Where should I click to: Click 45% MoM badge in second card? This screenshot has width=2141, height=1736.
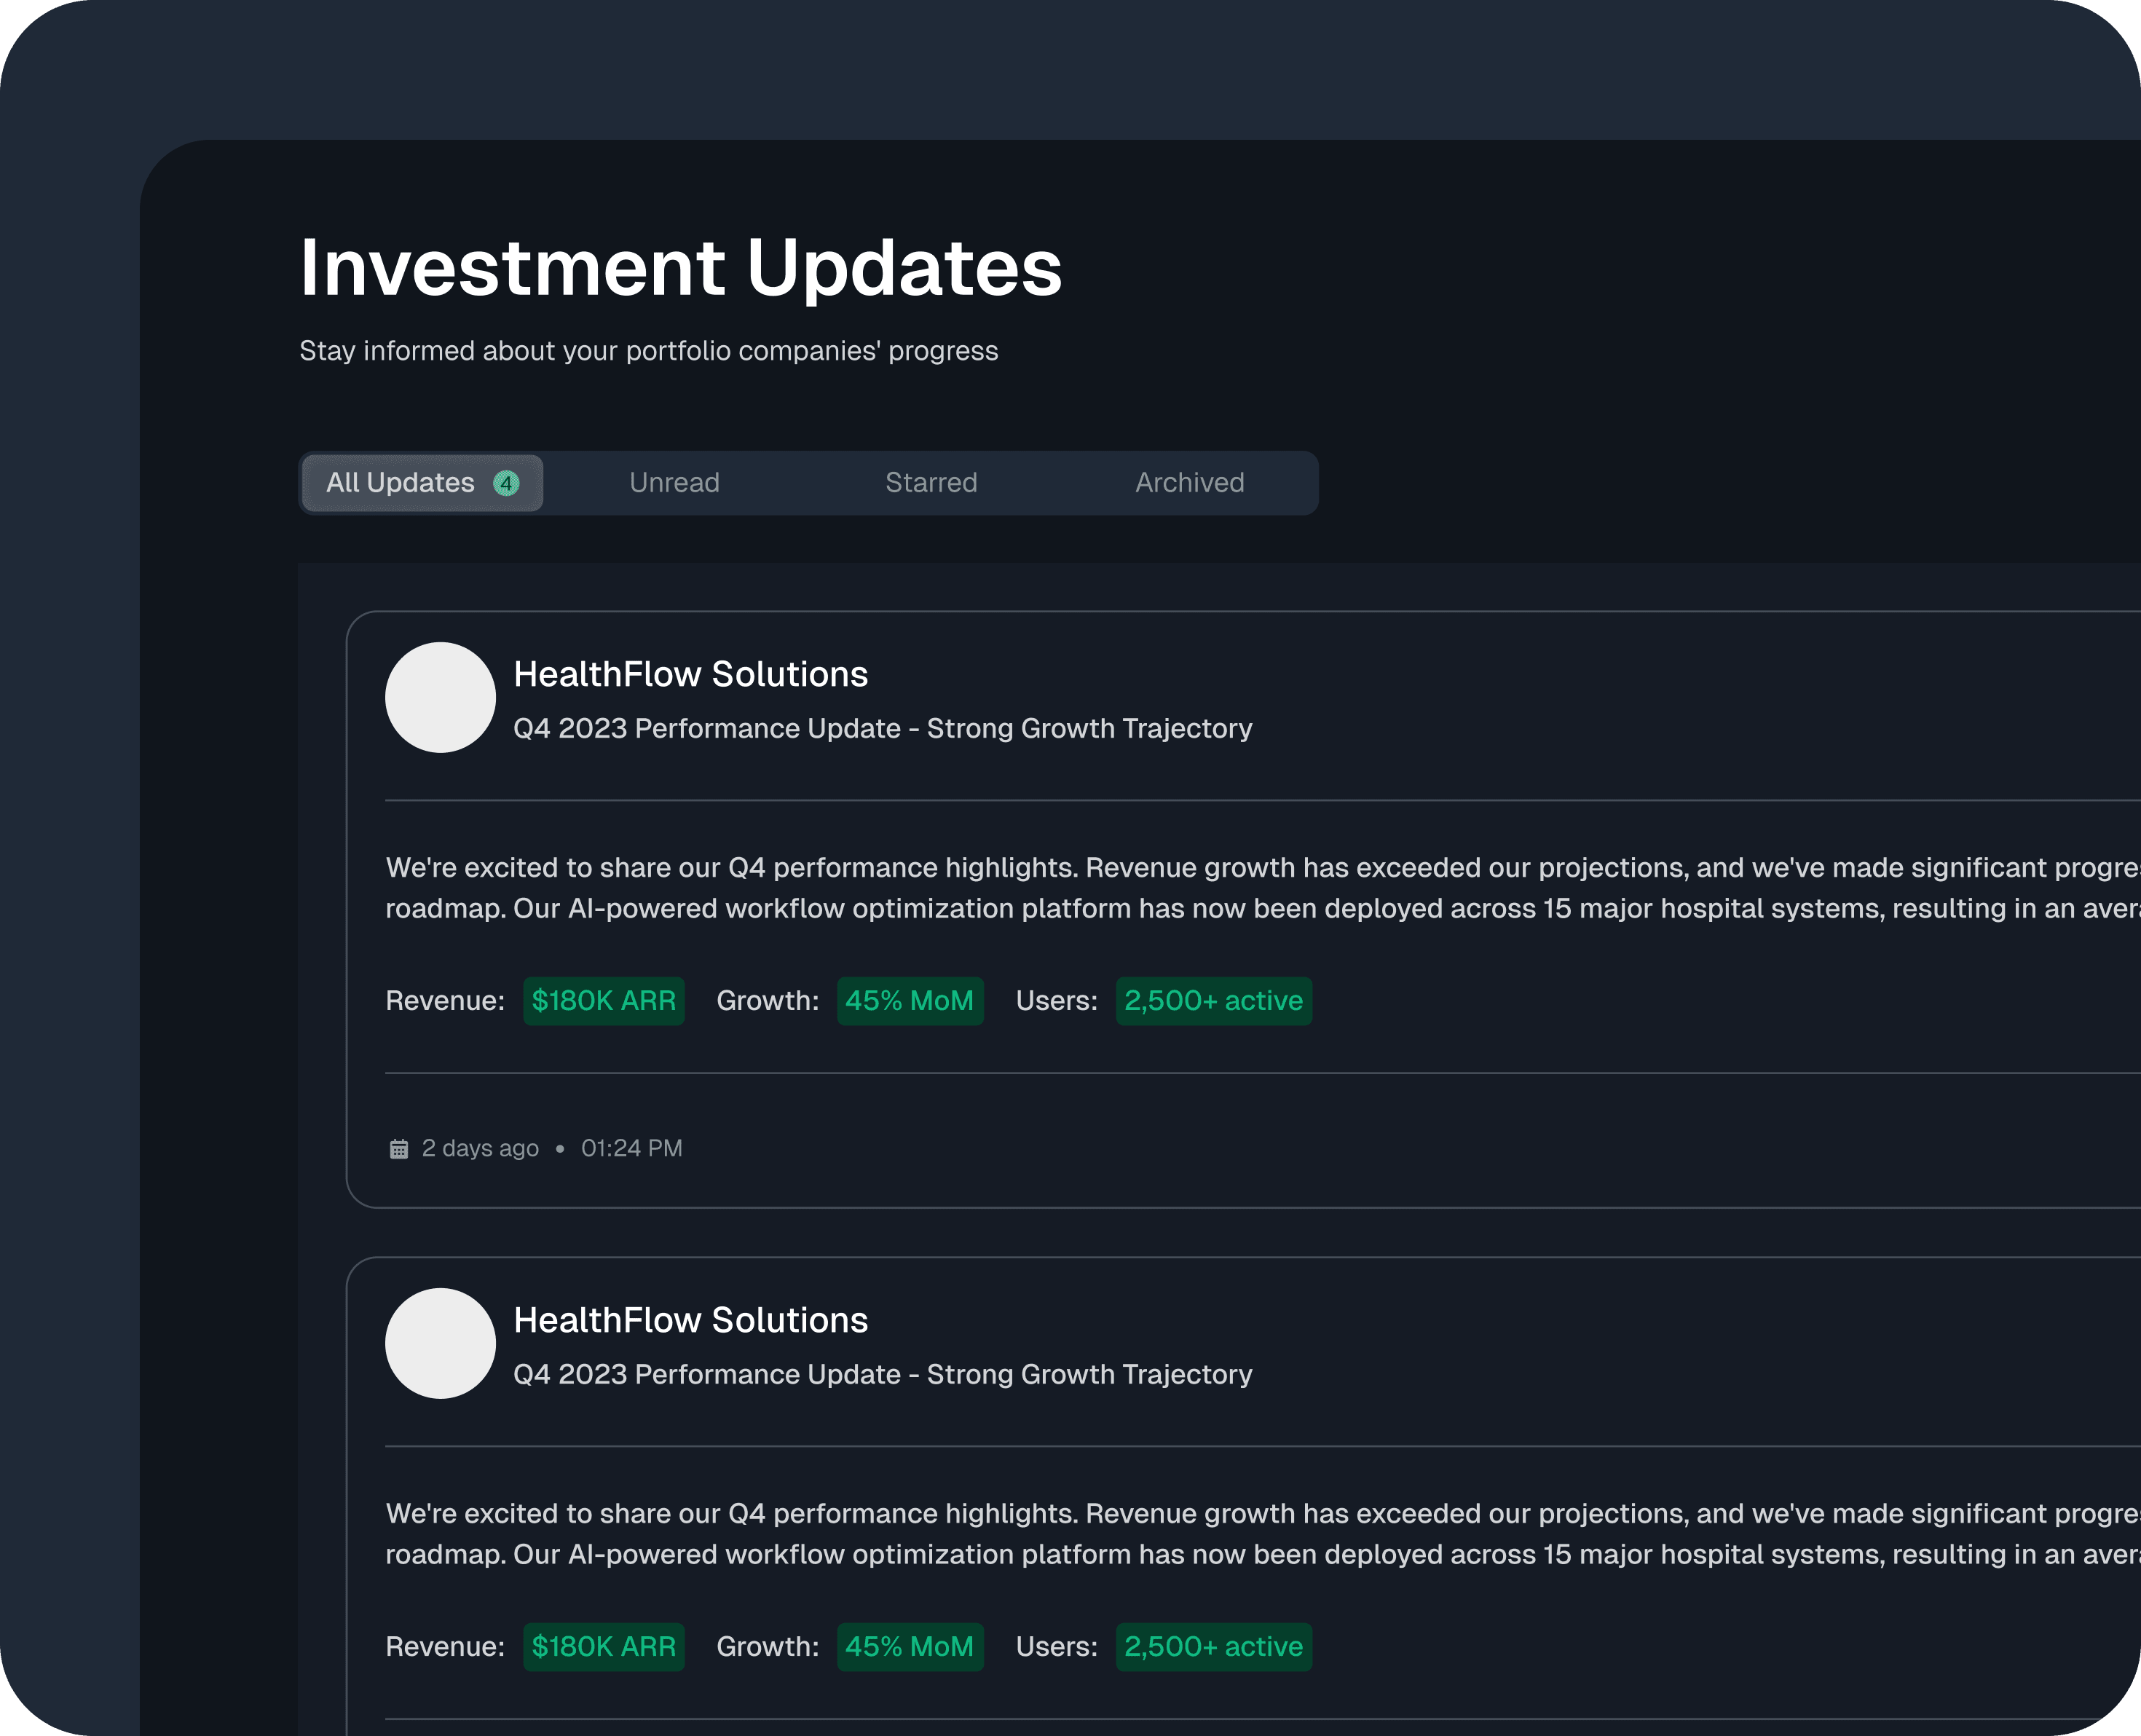coord(909,1647)
